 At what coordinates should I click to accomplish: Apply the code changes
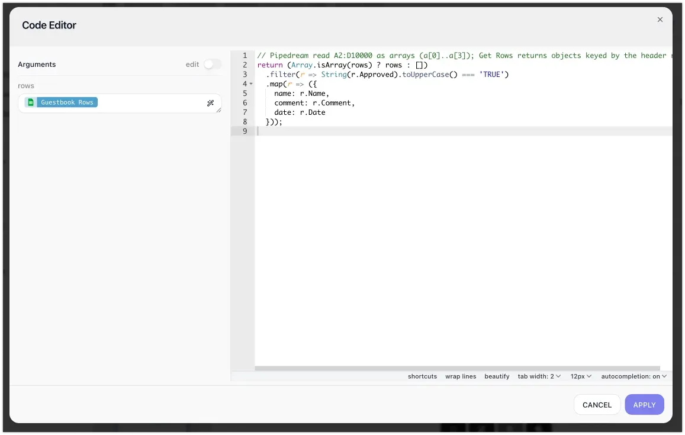pos(644,405)
